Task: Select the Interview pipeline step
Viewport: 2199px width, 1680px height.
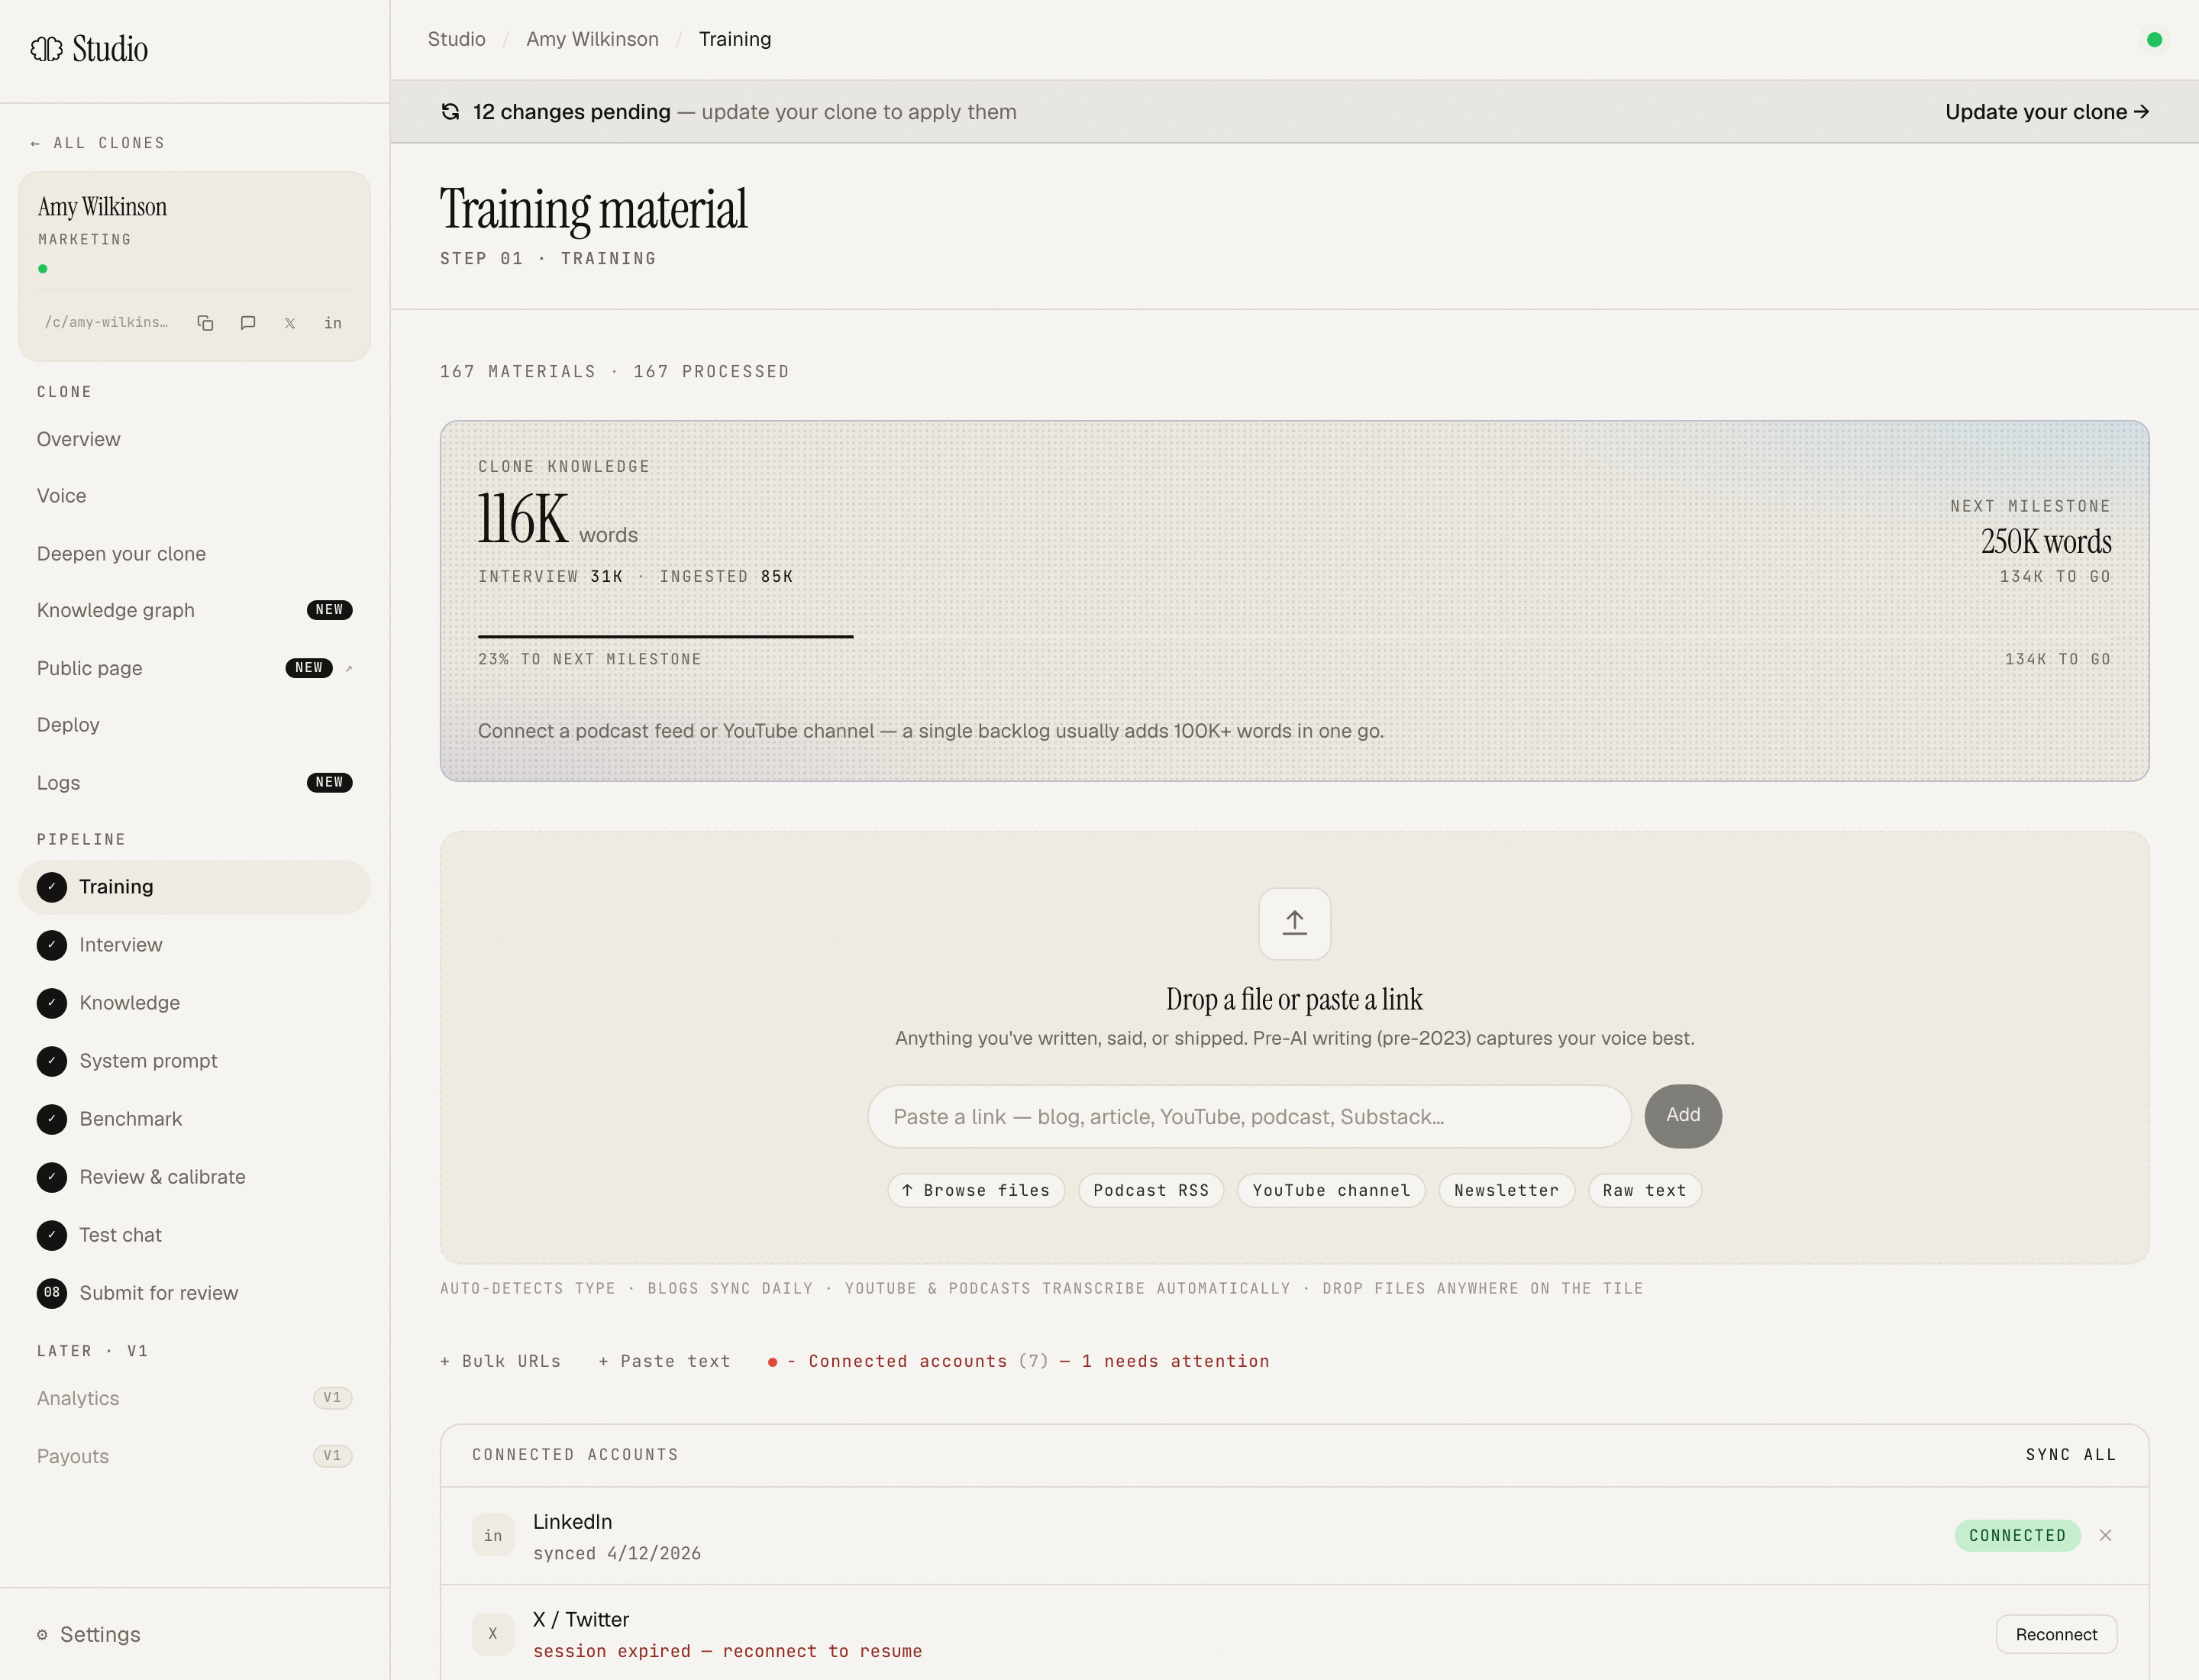Action: pos(194,945)
